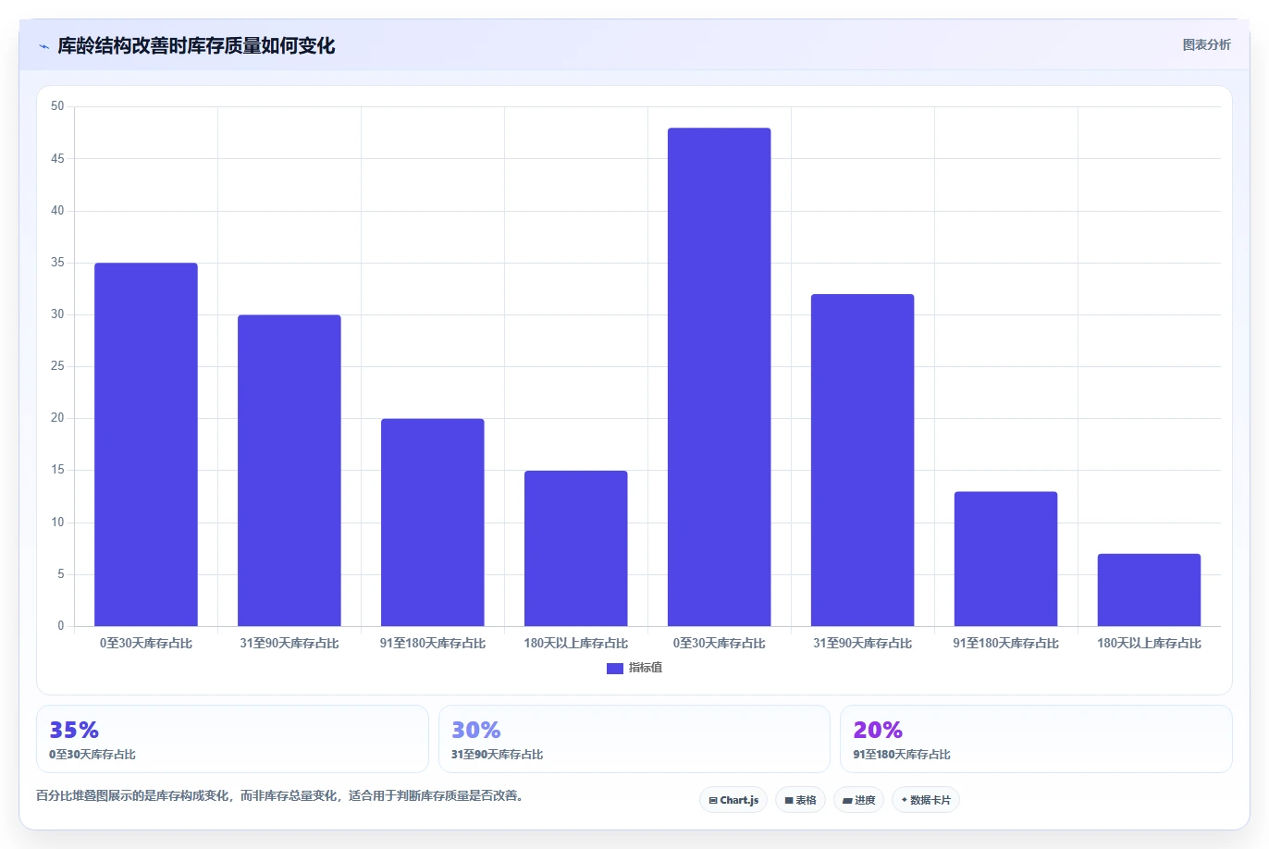This screenshot has width=1269, height=849.
Task: Toggle the 指标值 legend label
Action: [646, 668]
